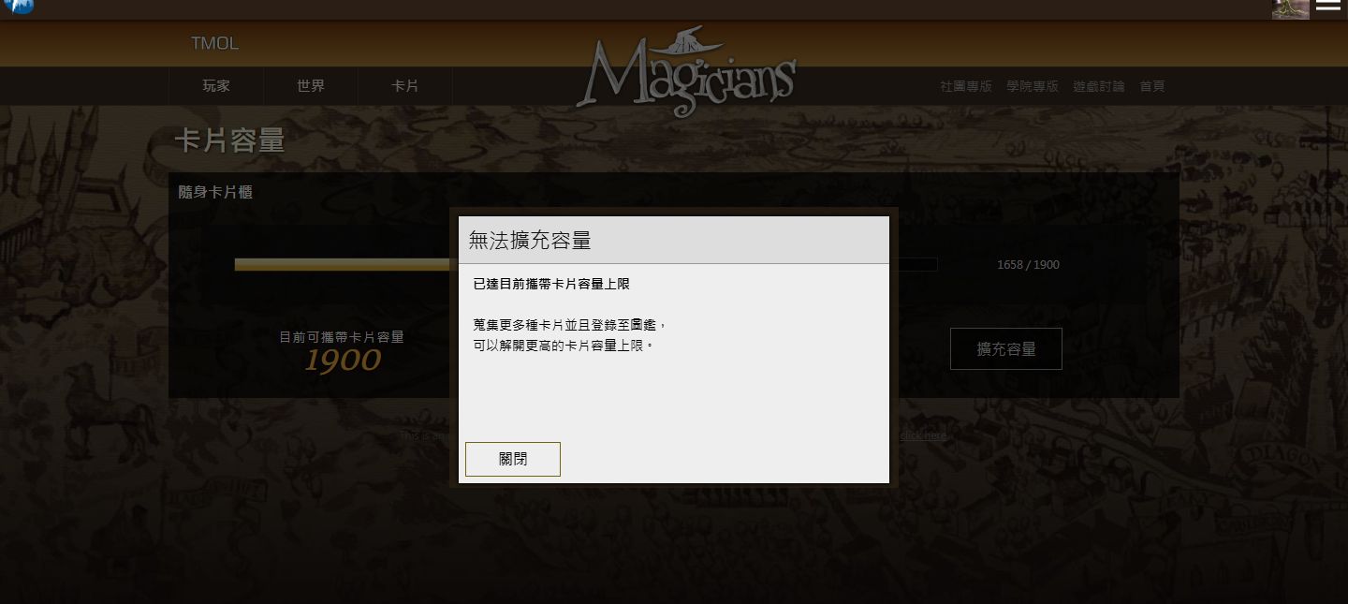Close the dialog with the 關閉 button
1348x604 pixels.
[x=513, y=459]
